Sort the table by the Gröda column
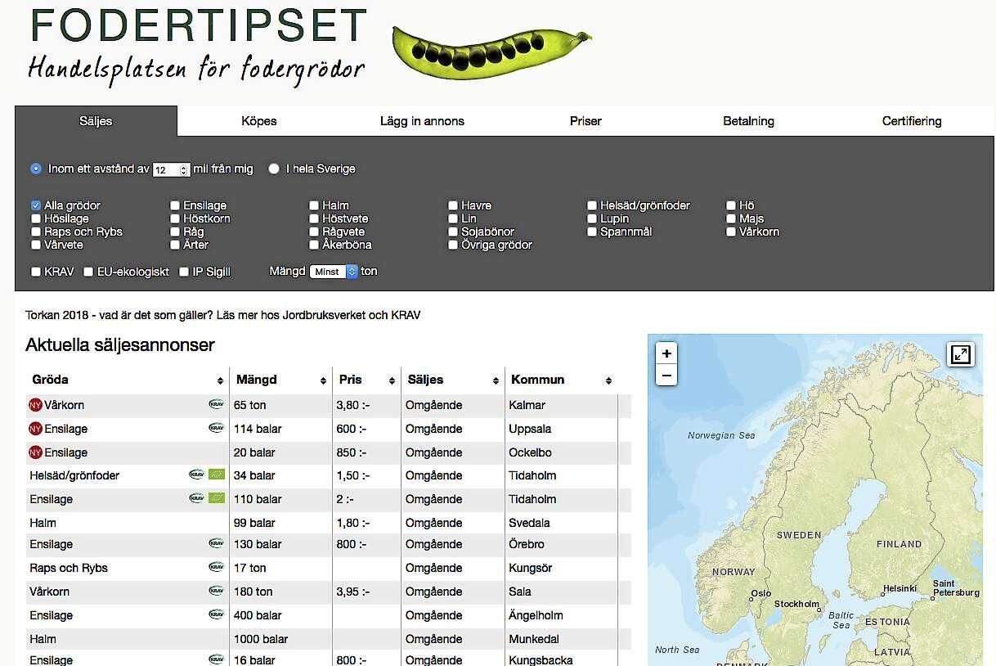This screenshot has width=996, height=666. pos(220,380)
